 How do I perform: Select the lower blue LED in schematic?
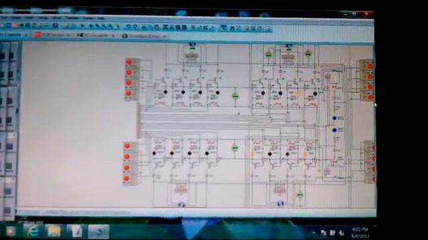click(x=334, y=131)
